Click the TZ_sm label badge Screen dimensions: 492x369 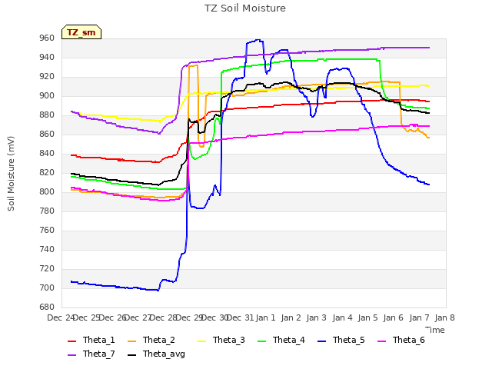81,32
